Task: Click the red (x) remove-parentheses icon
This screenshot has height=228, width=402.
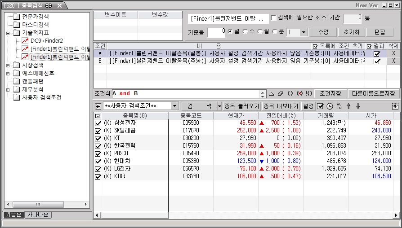Action: (x=299, y=94)
